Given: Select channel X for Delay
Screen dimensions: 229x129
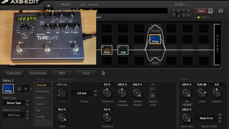Looking at the screenshot, I should point(19,89).
